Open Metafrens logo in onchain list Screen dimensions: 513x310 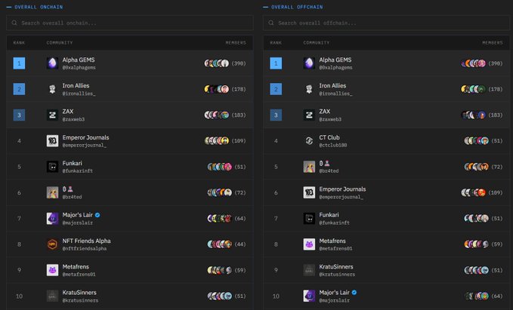(52, 270)
